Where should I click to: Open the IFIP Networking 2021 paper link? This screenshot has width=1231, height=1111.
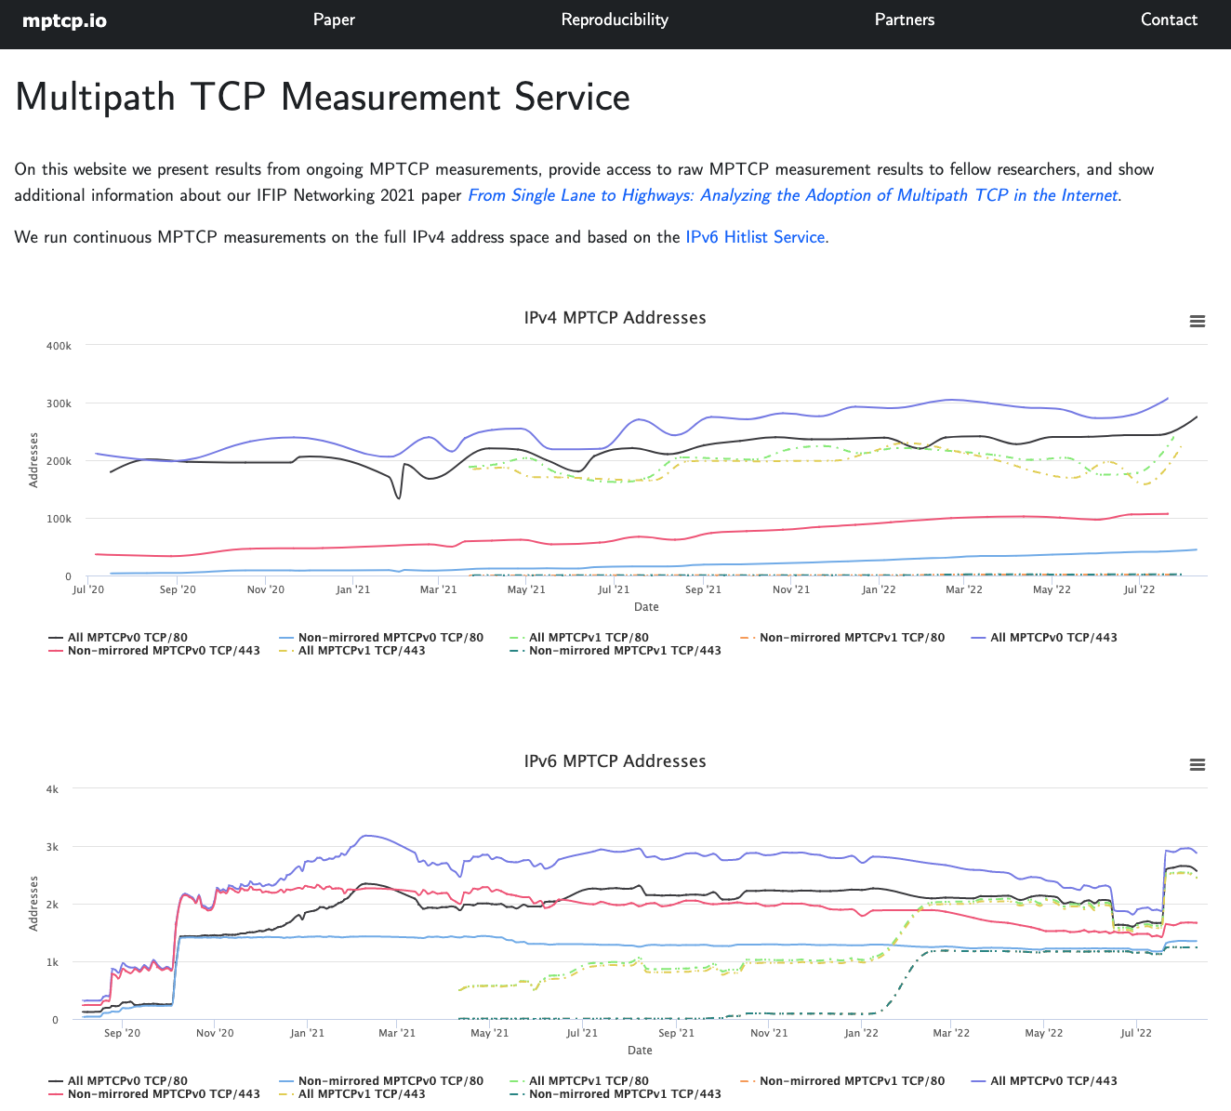coord(793,195)
